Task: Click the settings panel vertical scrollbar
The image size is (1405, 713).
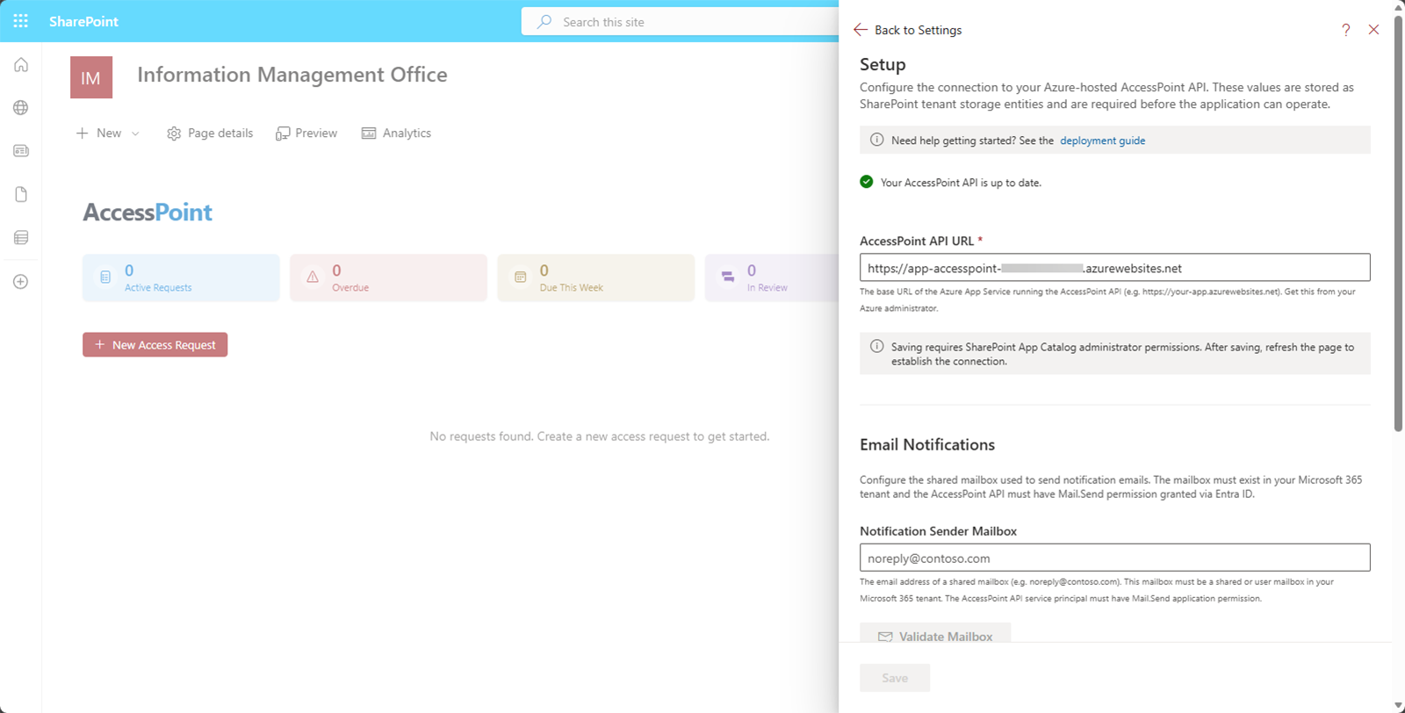Action: tap(1398, 220)
